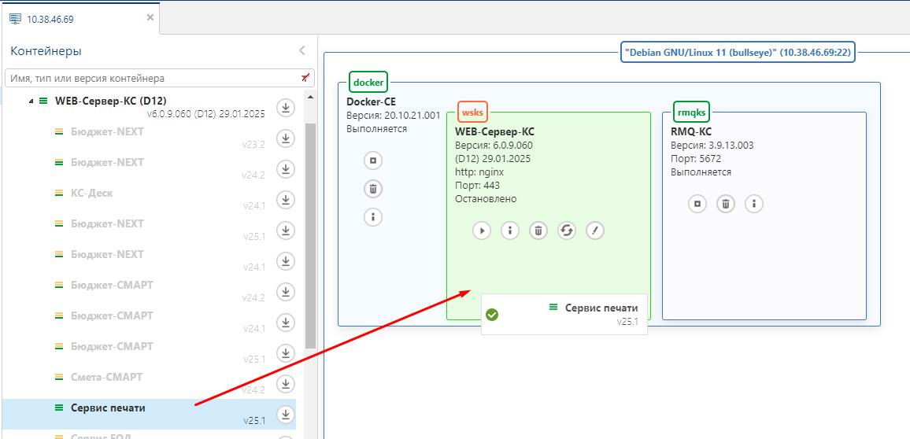Open RMQ-КС info icon
The image size is (910, 439).
[754, 204]
